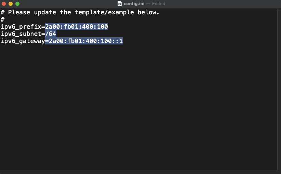
Task: Click the config.ini document proxy icon
Action: (x=120, y=3)
